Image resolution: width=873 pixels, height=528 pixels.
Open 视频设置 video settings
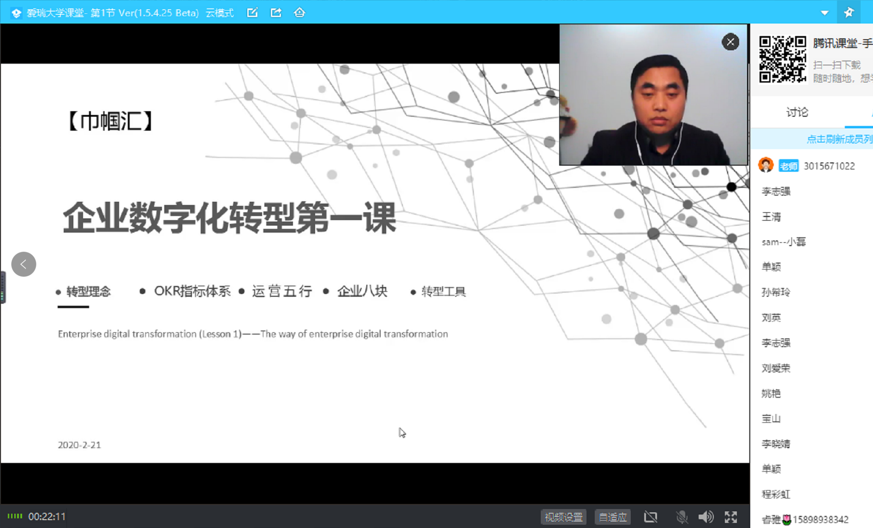coord(563,516)
